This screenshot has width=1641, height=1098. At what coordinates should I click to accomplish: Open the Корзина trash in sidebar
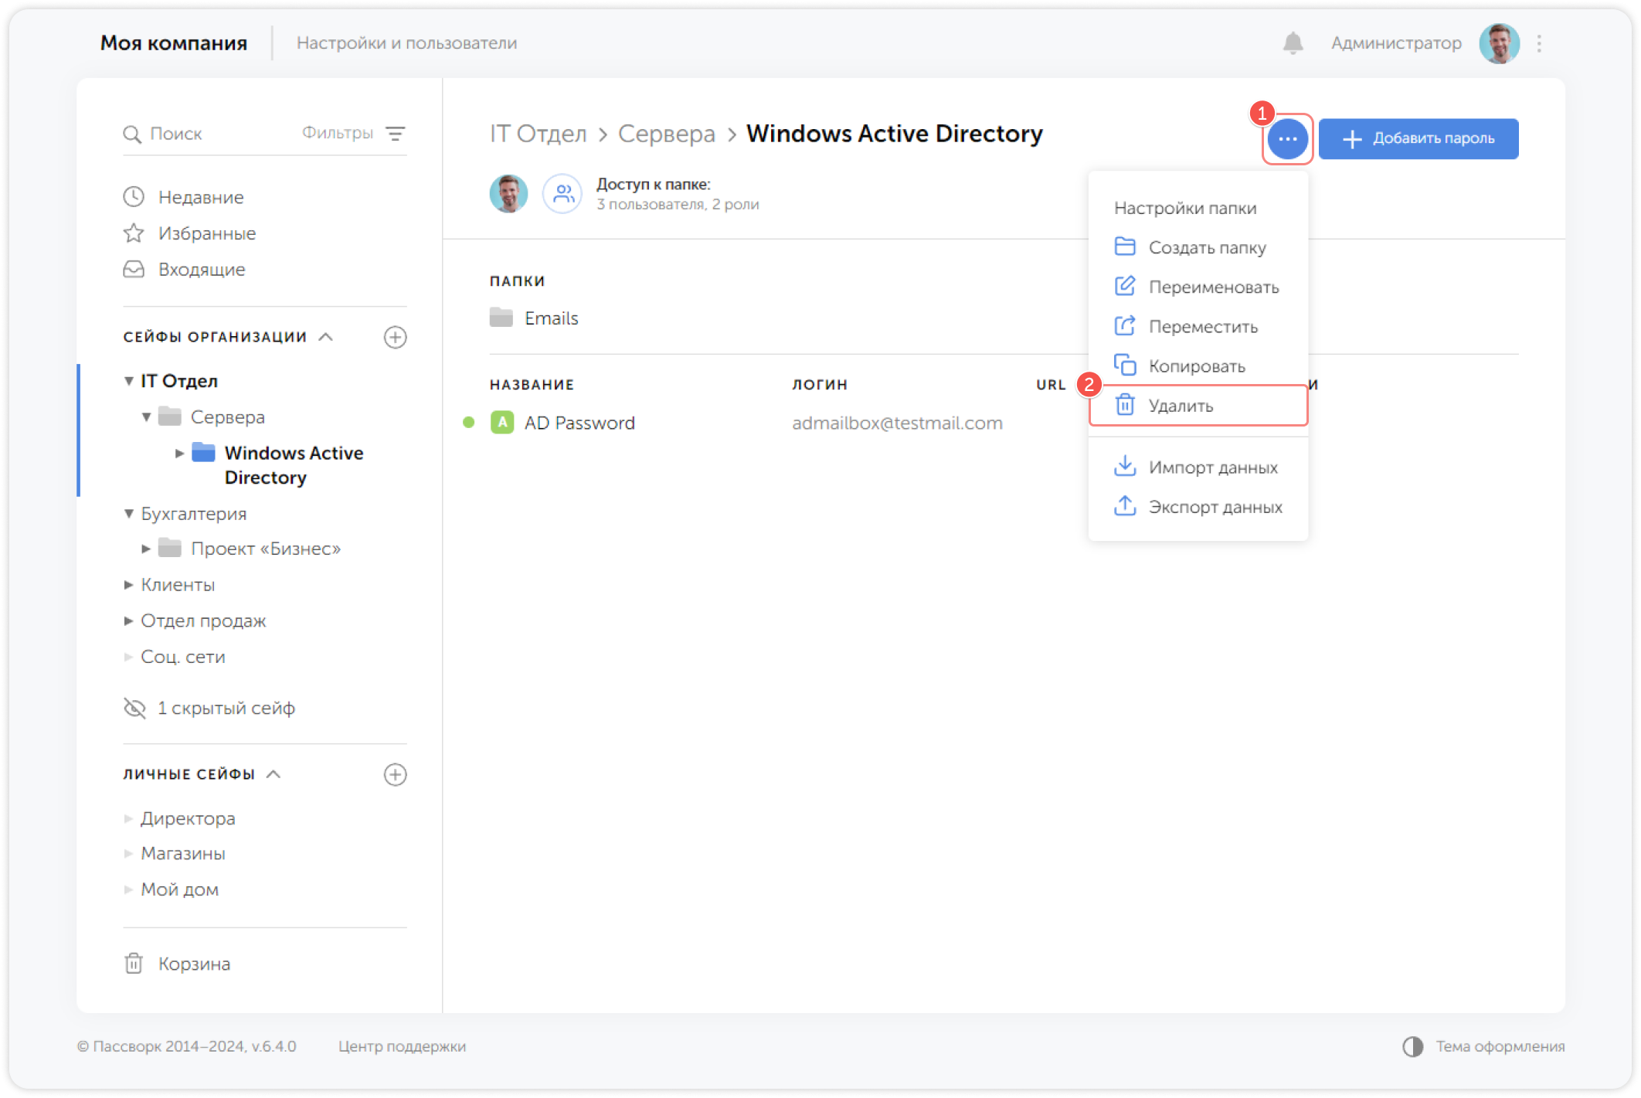pyautogui.click(x=193, y=964)
